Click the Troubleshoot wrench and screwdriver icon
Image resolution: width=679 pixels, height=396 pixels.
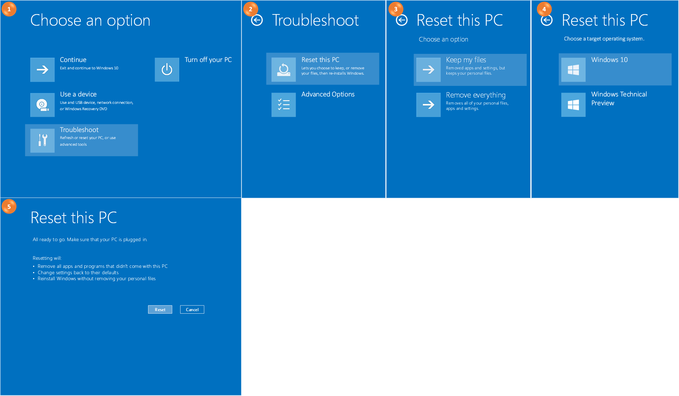pyautogui.click(x=42, y=140)
